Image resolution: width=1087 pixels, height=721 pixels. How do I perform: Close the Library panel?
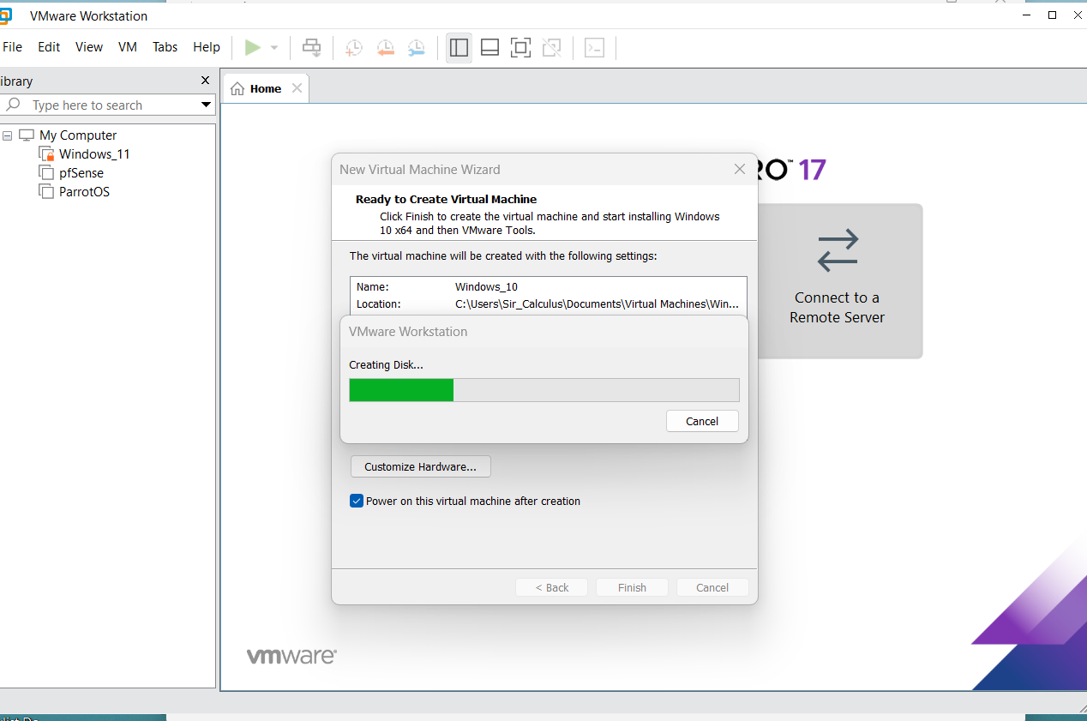click(205, 81)
